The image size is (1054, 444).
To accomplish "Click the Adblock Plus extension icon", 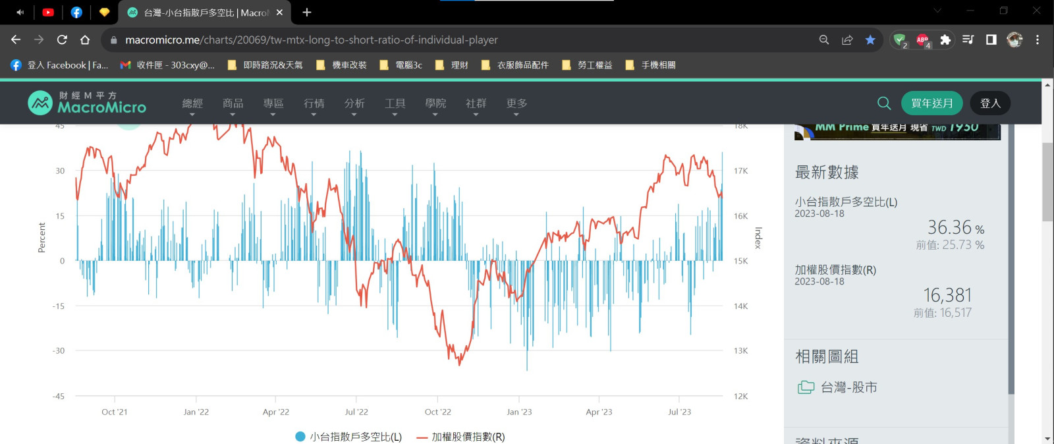I will [922, 40].
